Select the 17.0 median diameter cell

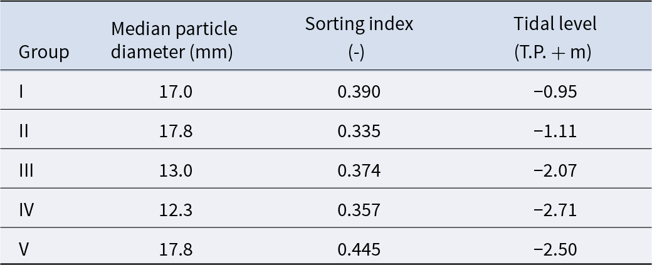coord(176,92)
